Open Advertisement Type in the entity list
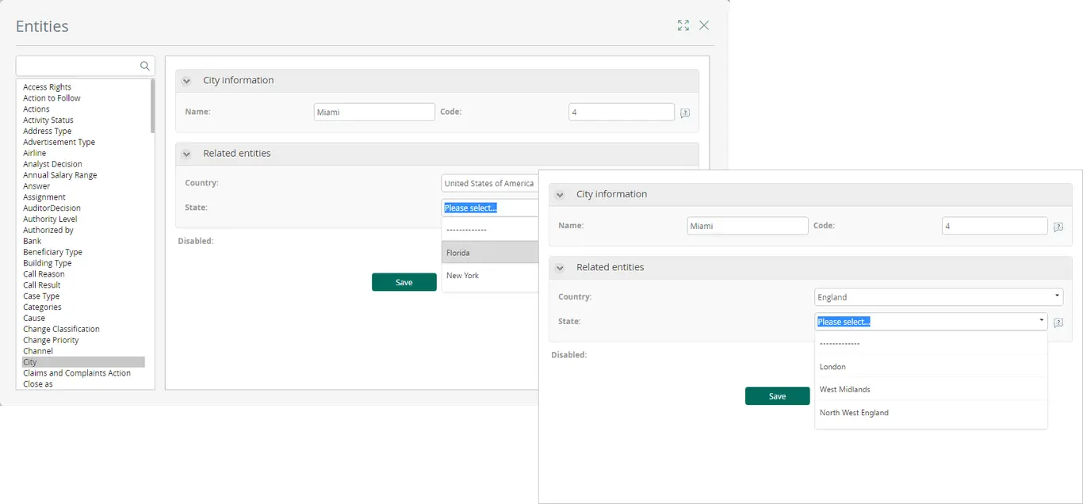The height and width of the screenshot is (504, 1083). 59,143
